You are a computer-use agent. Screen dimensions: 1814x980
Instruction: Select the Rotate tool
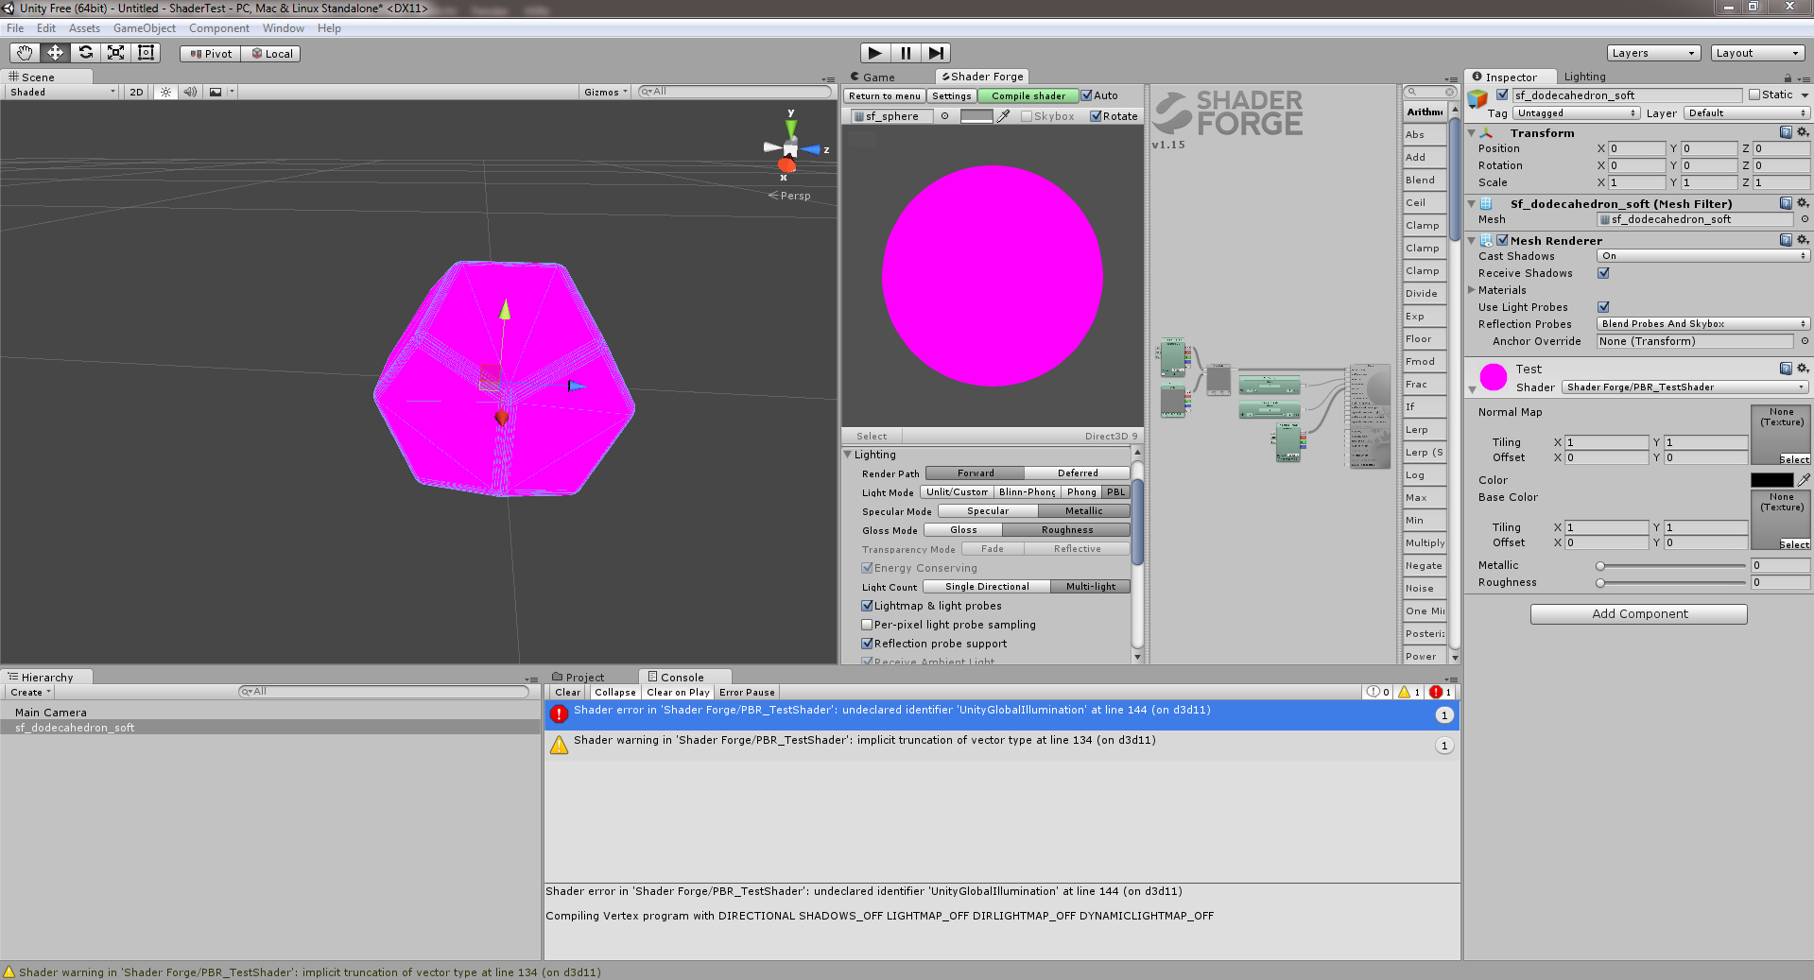[x=85, y=53]
